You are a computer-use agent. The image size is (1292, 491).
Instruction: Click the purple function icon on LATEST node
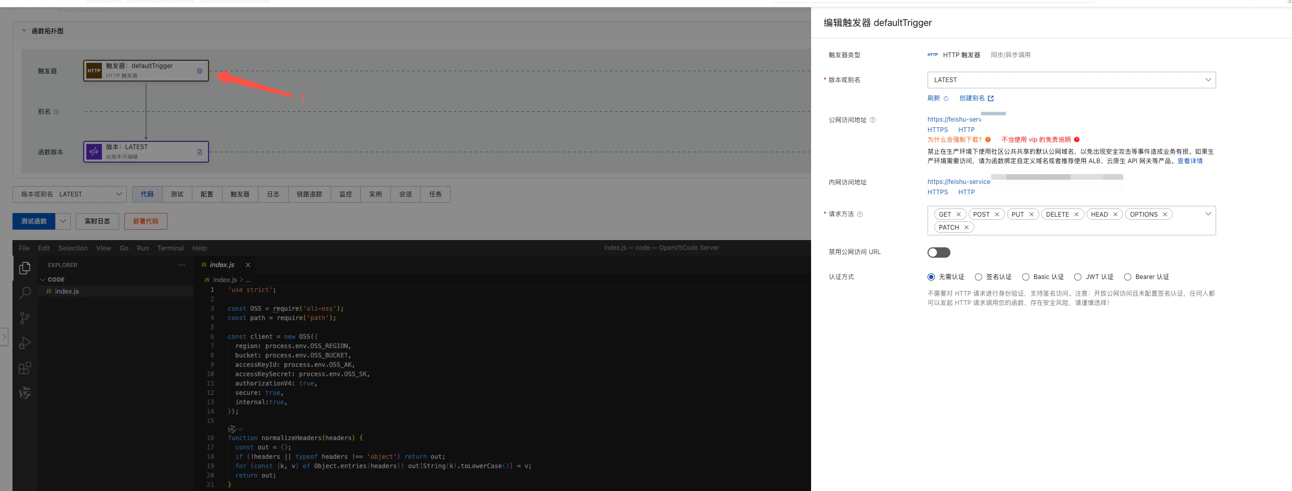coord(94,152)
